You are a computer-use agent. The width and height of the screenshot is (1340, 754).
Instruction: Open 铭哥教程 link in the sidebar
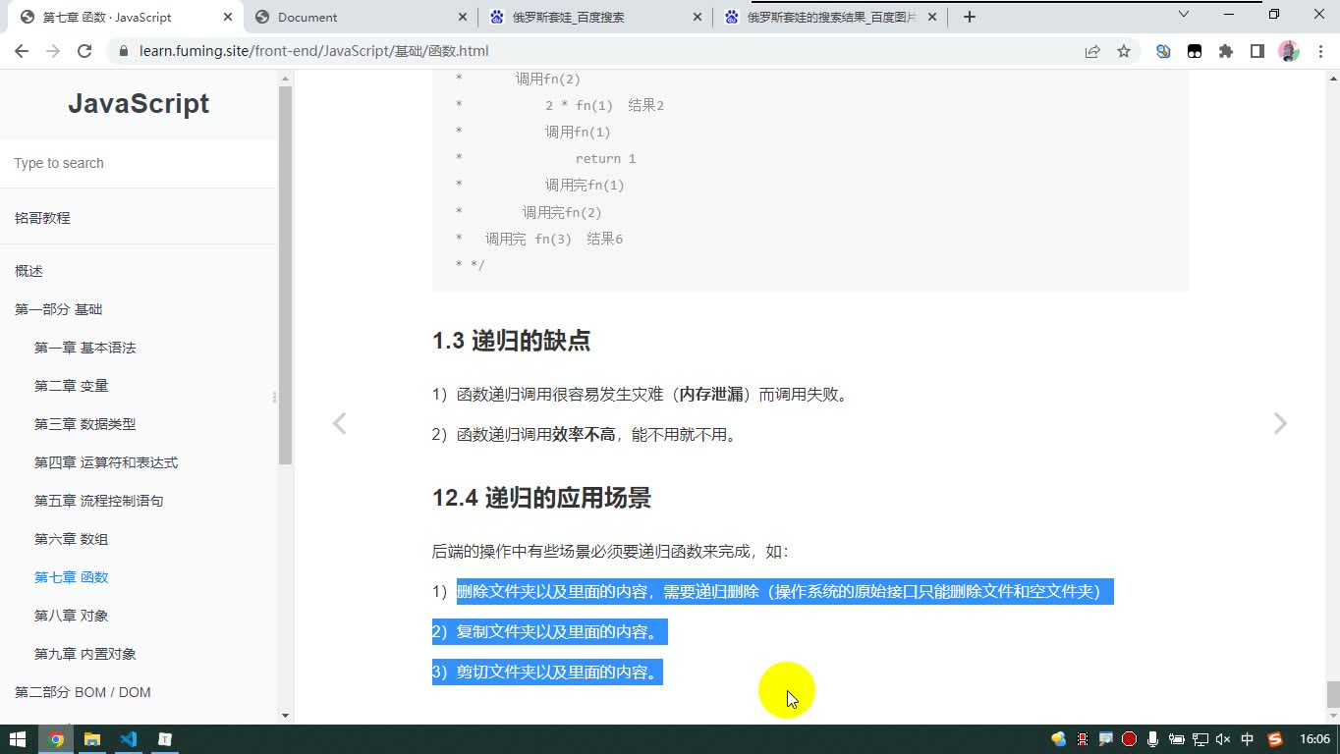coord(42,218)
